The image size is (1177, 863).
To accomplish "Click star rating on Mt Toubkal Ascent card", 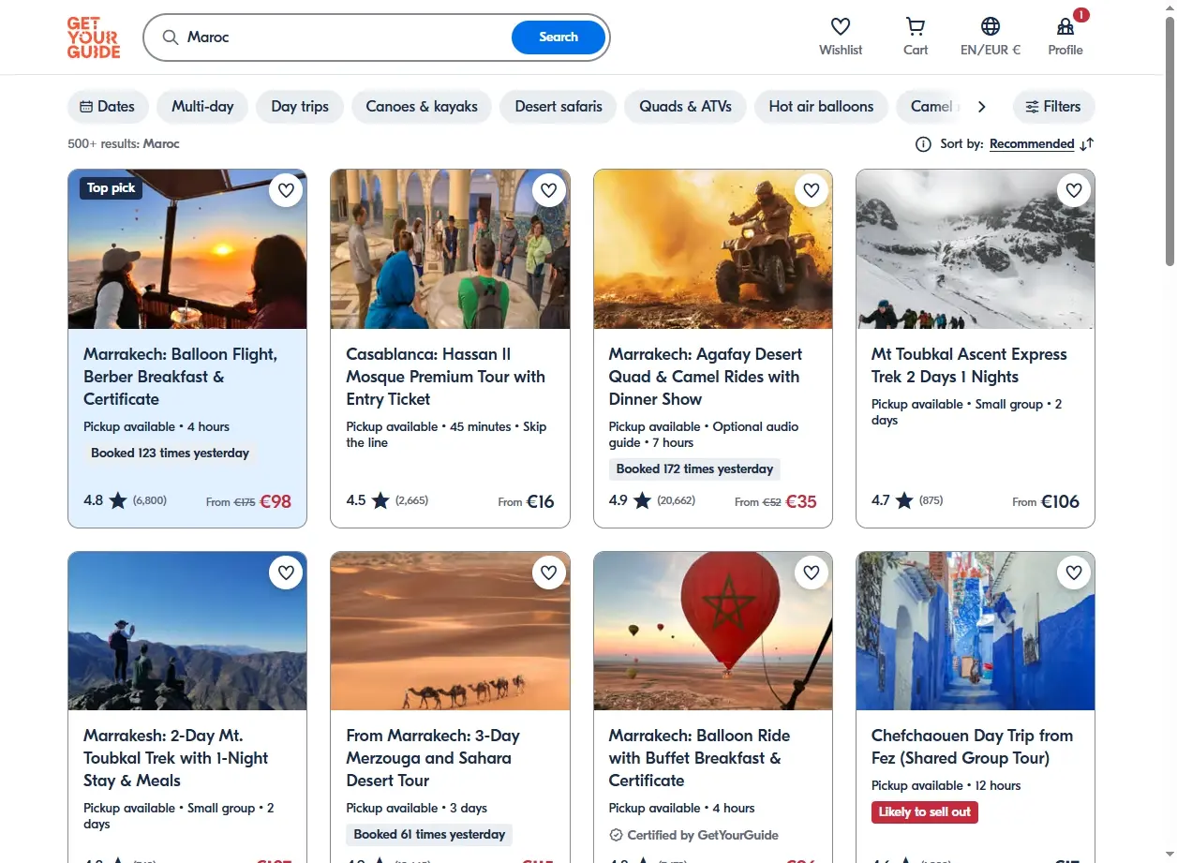I will [x=904, y=500].
